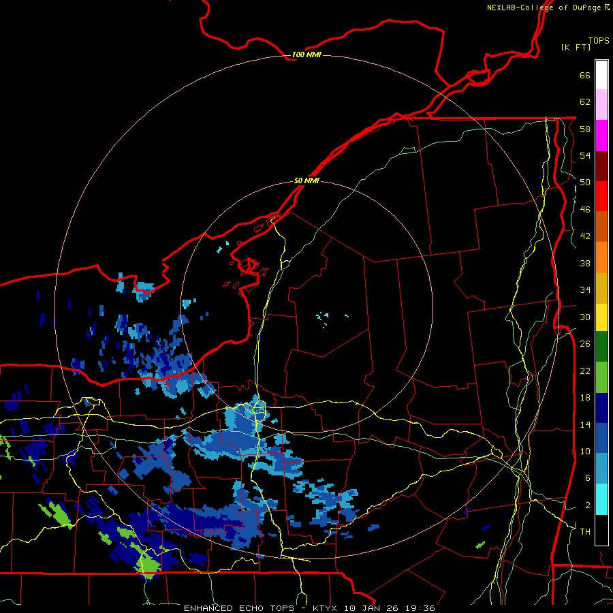
Task: Click the legend value 46
Action: (585, 210)
